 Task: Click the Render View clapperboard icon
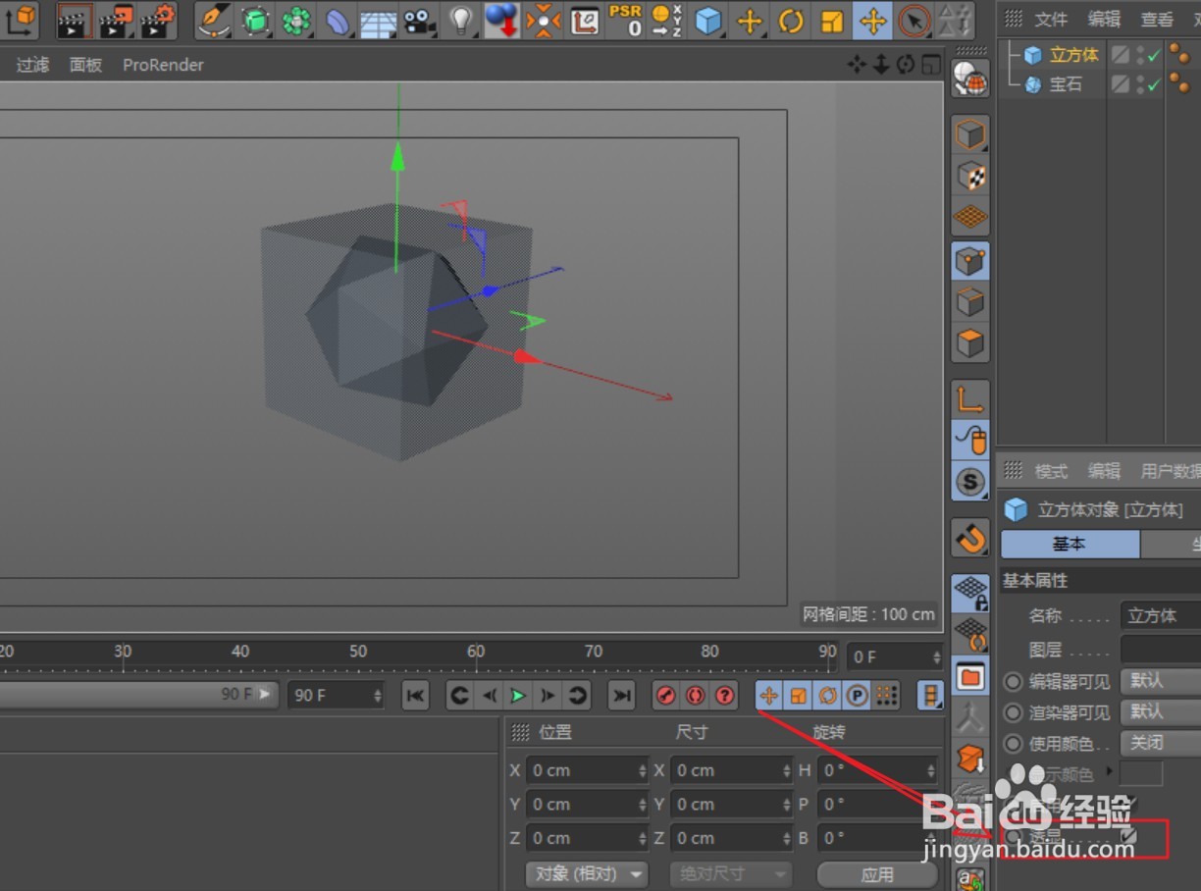point(74,20)
